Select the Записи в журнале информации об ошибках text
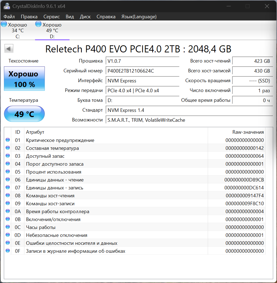Screen dimensions: 277x283 pos(76,251)
